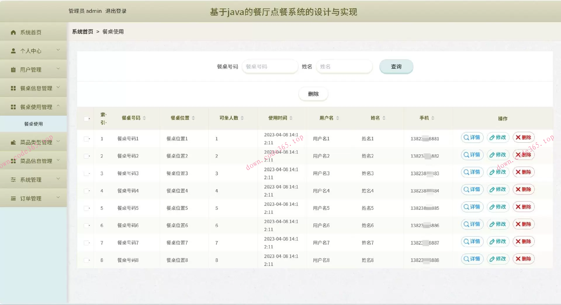561x305 pixels.
Task: Click the person icon next to 个人中心
Action: 13,51
